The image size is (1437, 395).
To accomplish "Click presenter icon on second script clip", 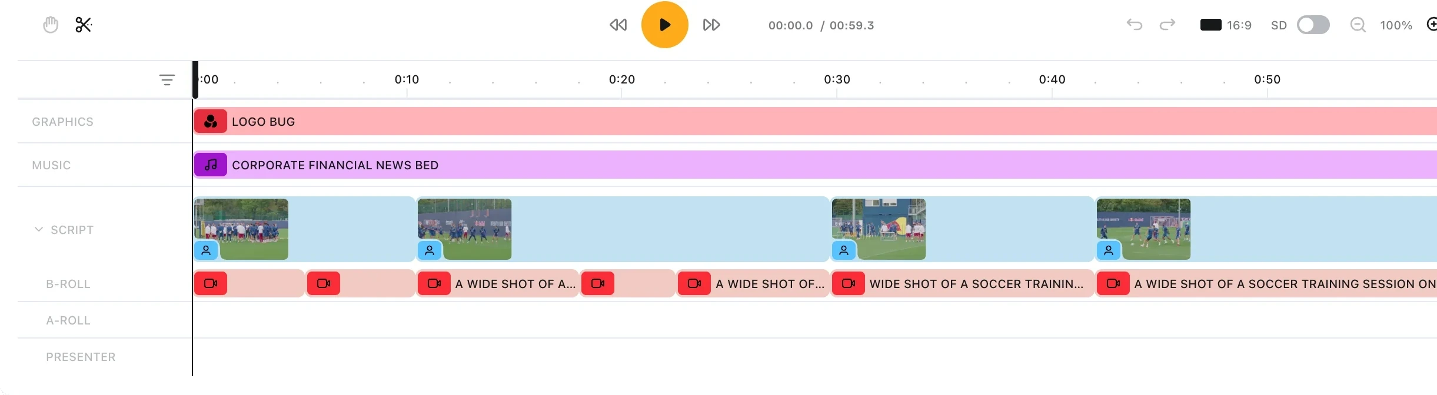I will coord(430,250).
